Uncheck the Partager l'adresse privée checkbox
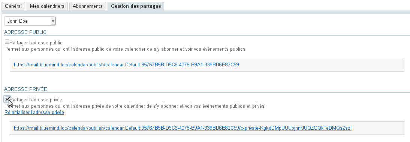This screenshot has height=142, width=410. [7, 99]
